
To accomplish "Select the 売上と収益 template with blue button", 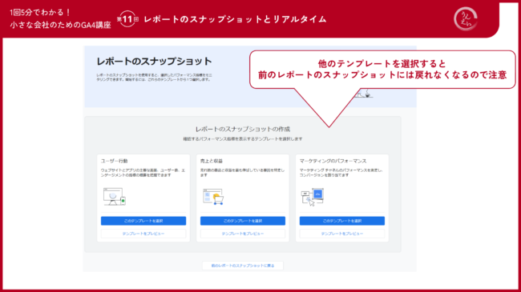I will (243, 221).
